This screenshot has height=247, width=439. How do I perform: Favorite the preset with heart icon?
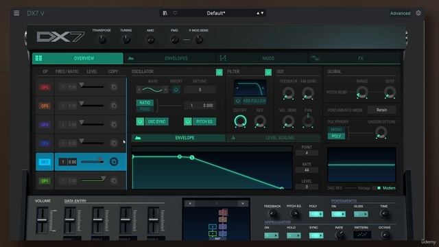click(175, 13)
